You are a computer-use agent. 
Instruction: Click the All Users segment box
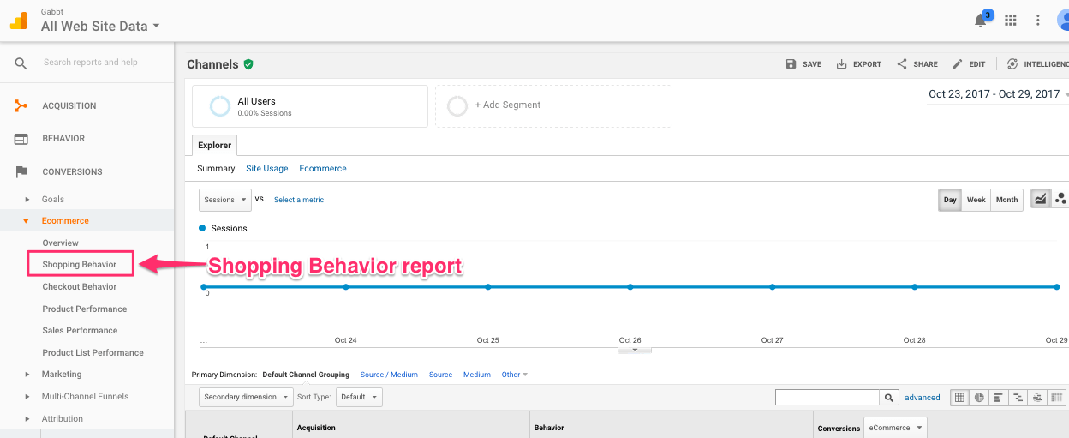point(310,105)
